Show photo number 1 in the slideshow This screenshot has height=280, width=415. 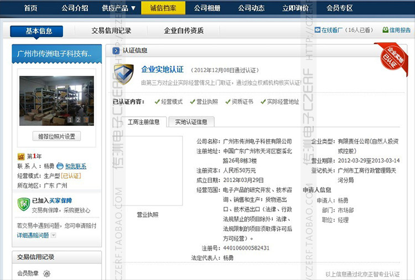(70, 120)
